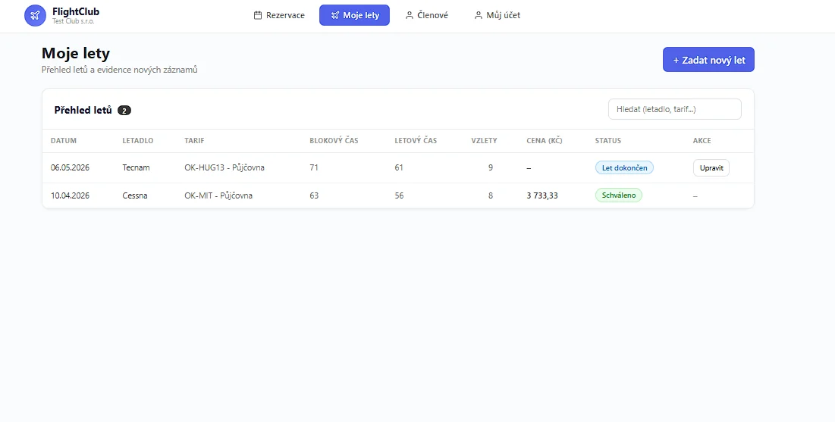
Task: Click the Blokový čas column header
Action: tap(334, 141)
